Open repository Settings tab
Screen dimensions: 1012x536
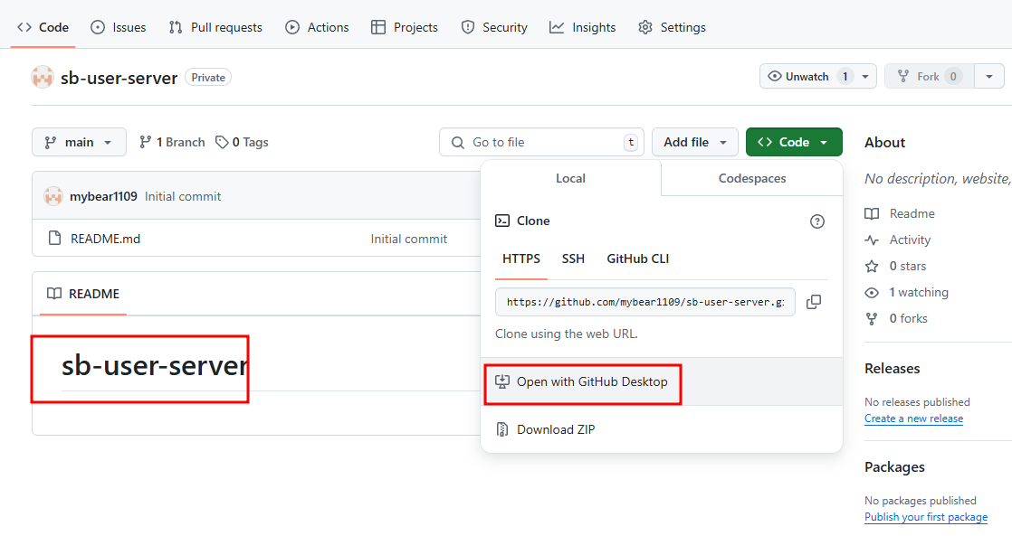click(x=672, y=27)
